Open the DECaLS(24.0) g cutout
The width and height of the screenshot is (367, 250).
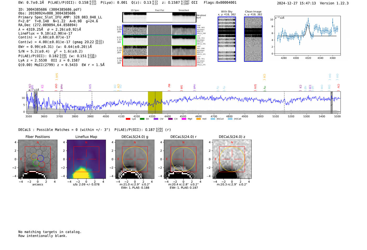(x=135, y=159)
